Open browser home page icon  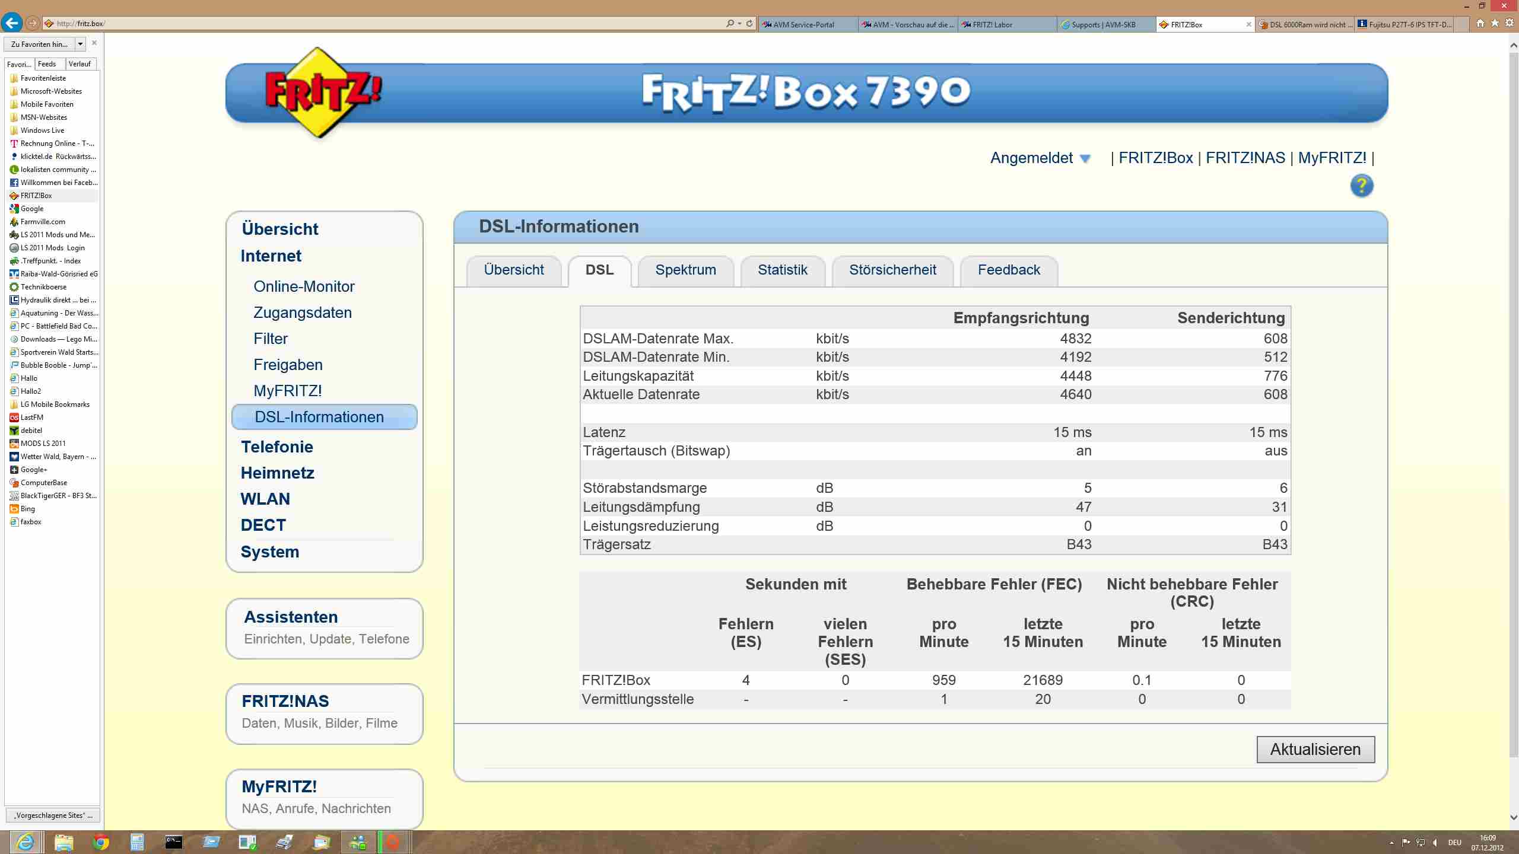(x=1480, y=24)
